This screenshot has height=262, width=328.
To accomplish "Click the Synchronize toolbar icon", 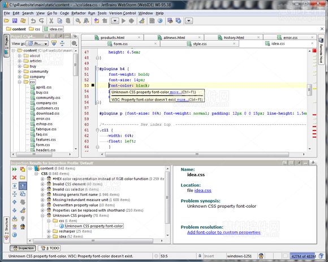I will 23,21.
